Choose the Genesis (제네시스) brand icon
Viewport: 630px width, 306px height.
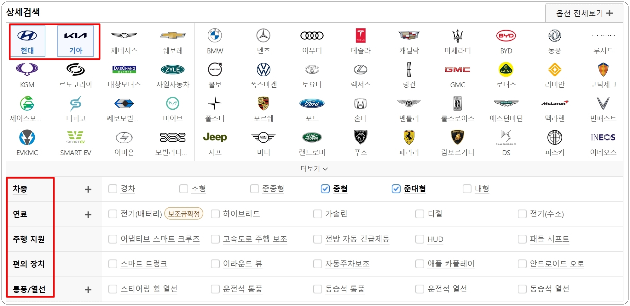point(124,36)
